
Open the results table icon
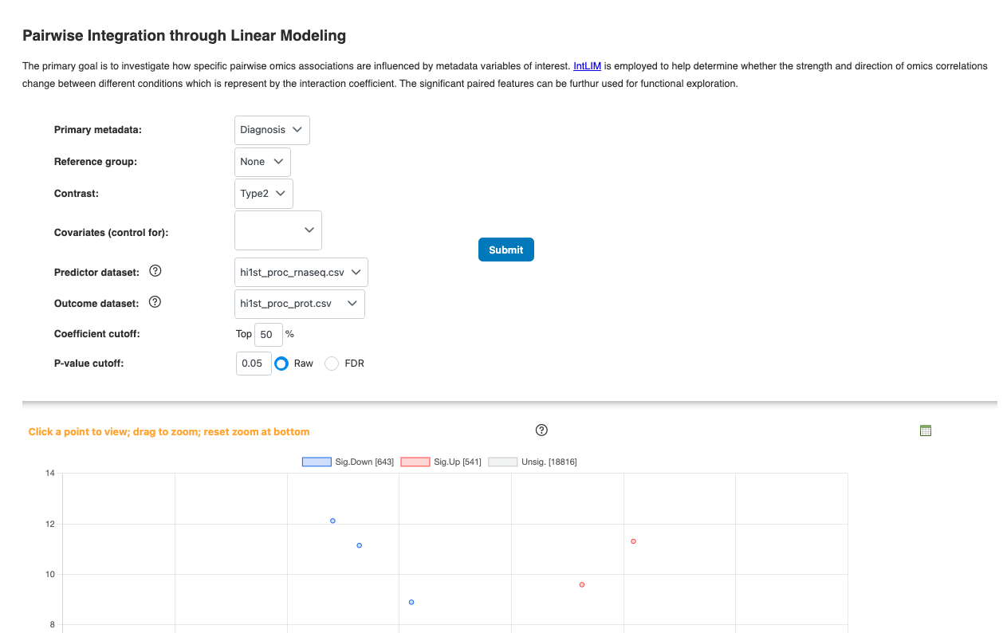(925, 431)
